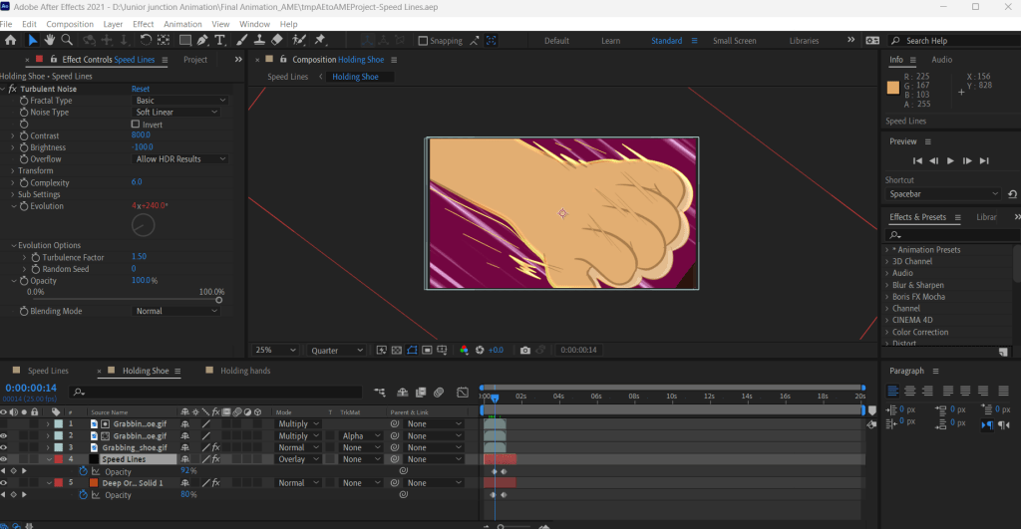Choose the Pen tool in toolbar
This screenshot has width=1021, height=529.
click(202, 40)
